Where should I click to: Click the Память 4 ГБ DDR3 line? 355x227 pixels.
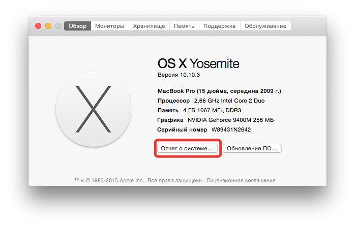click(199, 110)
